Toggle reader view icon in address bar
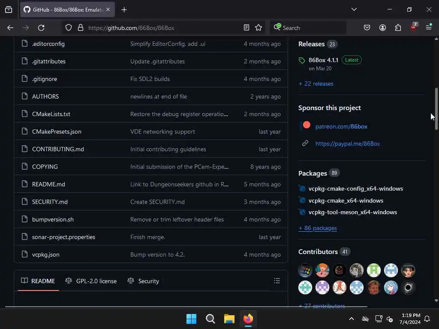The height and width of the screenshot is (329, 439). tap(247, 28)
